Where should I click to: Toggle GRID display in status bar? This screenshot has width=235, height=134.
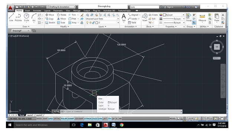(x=50, y=118)
